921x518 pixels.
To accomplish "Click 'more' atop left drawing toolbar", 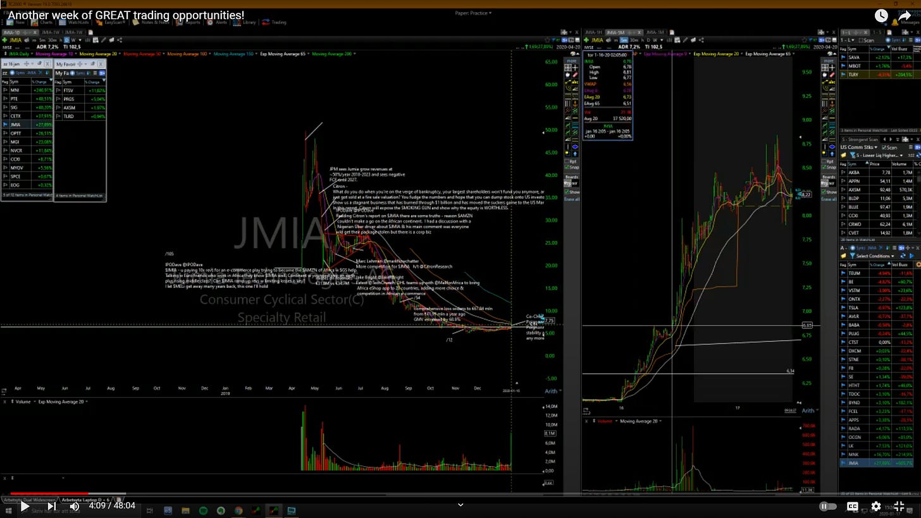I will [571, 61].
